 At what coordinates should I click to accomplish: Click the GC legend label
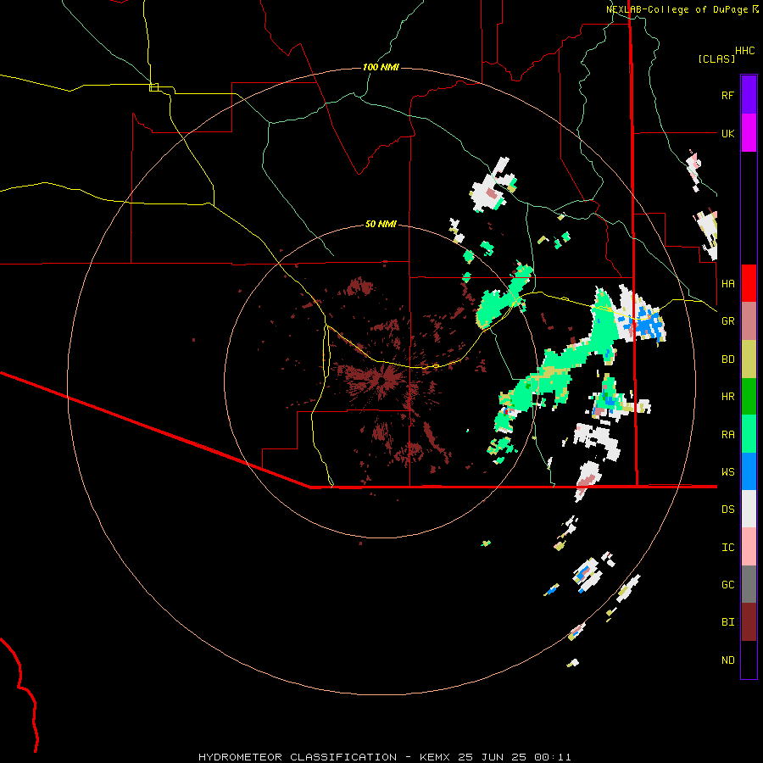[x=727, y=585]
